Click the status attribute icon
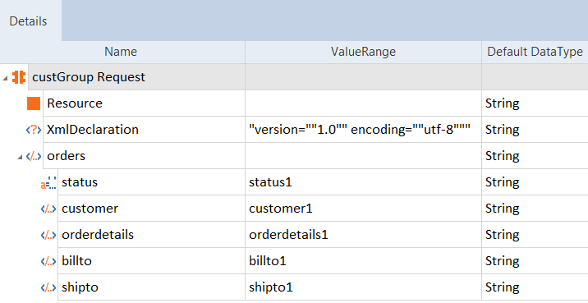The width and height of the screenshot is (588, 303). [48, 182]
